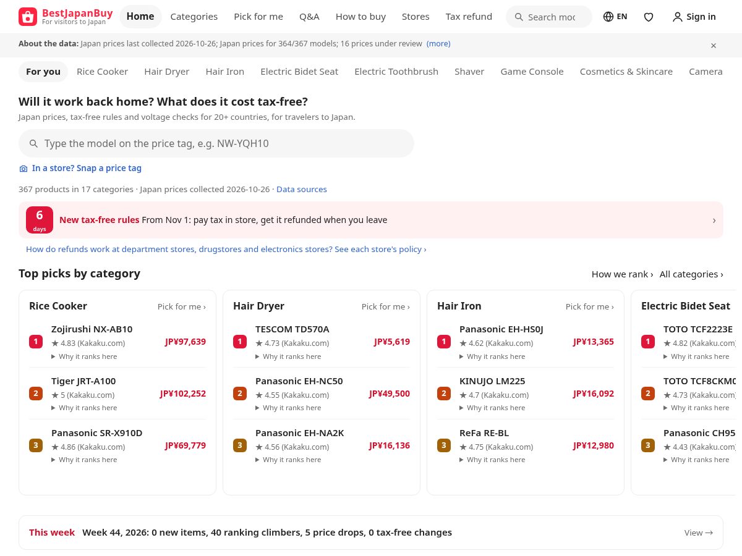Dismiss the About the data banner

click(714, 46)
